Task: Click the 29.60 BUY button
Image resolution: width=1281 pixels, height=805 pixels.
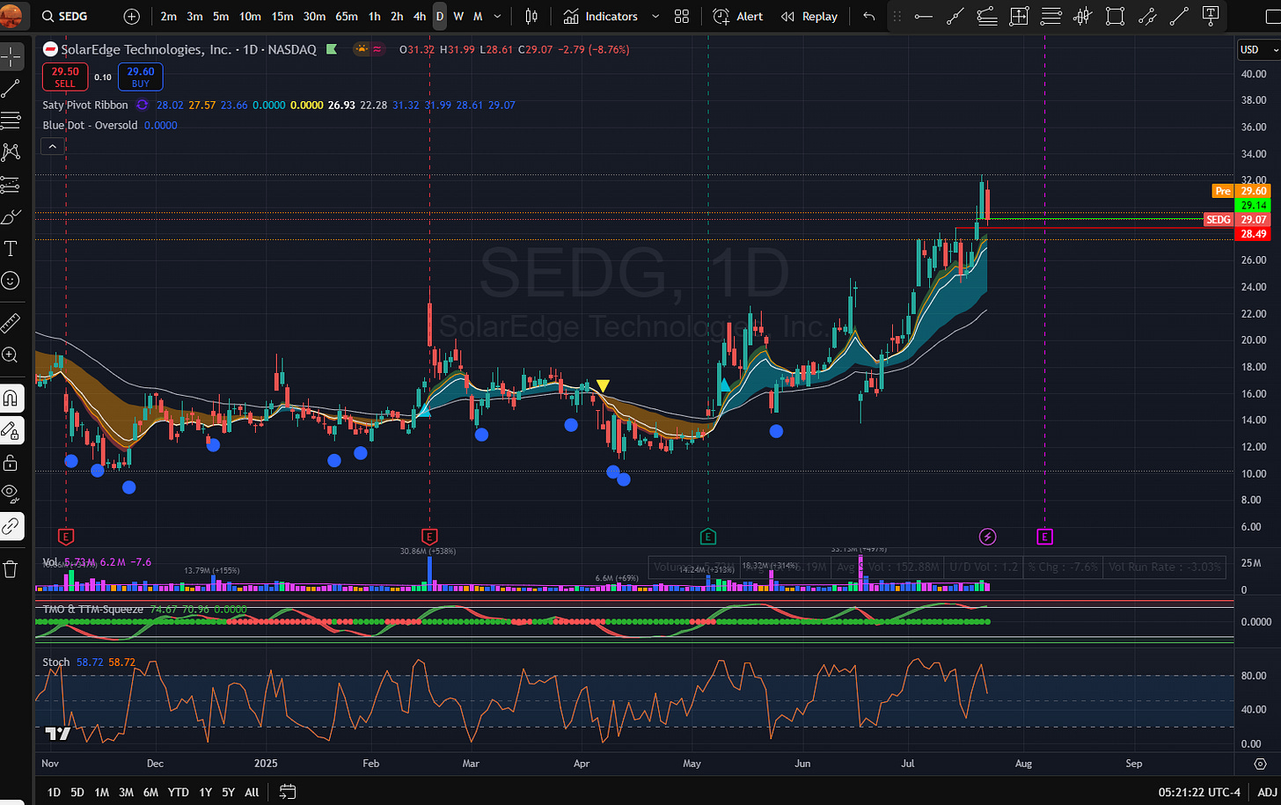Action: point(141,77)
